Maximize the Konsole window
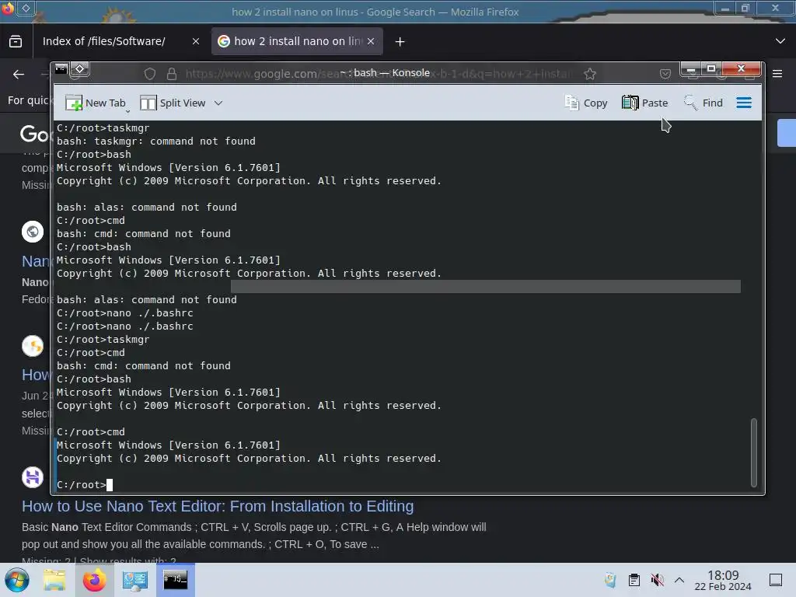This screenshot has height=597, width=796. pos(711,68)
